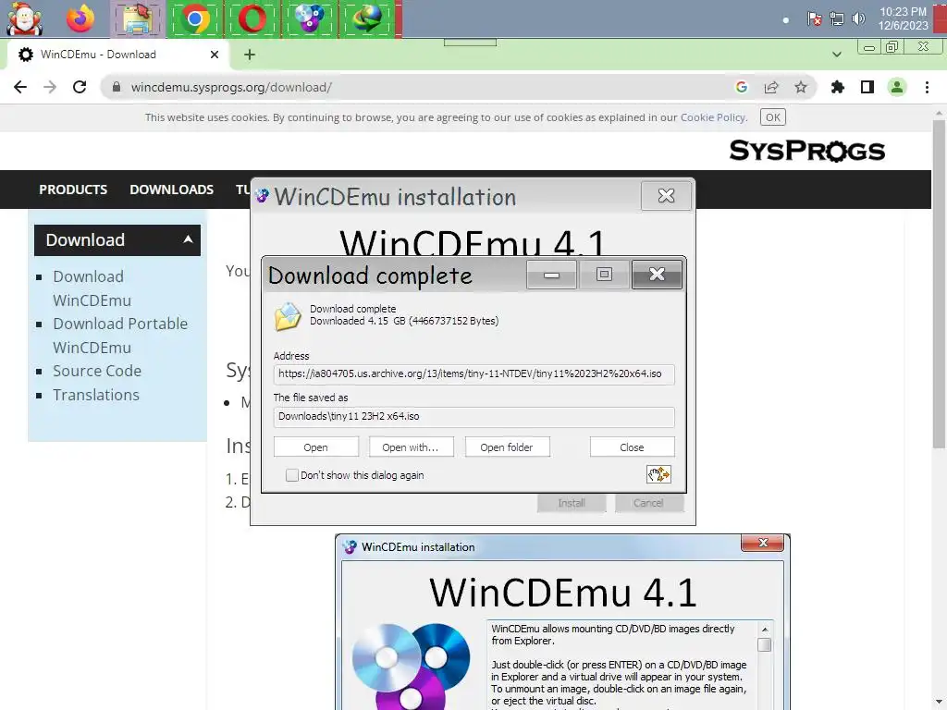Viewport: 947px width, 710px height.
Task: View site security lock information
Action: click(116, 87)
